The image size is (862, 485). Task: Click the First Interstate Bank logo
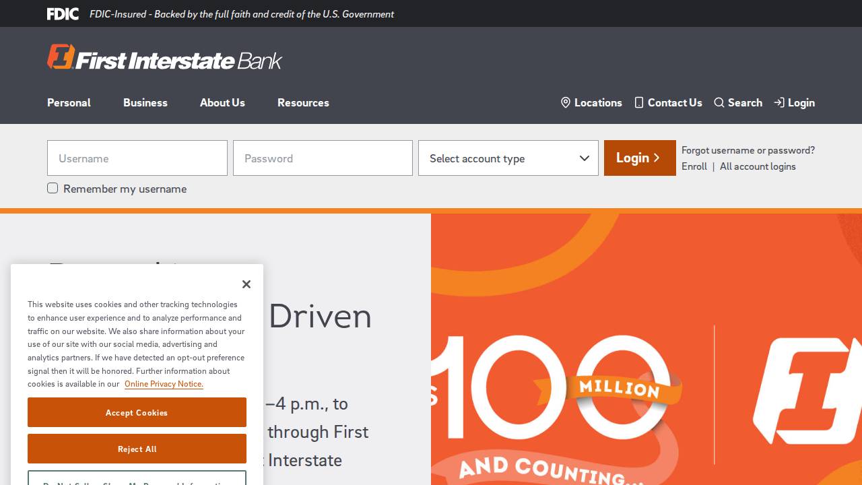(x=164, y=57)
